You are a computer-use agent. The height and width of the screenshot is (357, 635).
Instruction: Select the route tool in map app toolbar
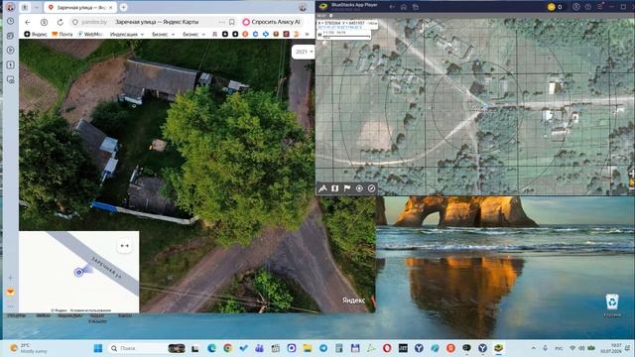click(x=322, y=188)
